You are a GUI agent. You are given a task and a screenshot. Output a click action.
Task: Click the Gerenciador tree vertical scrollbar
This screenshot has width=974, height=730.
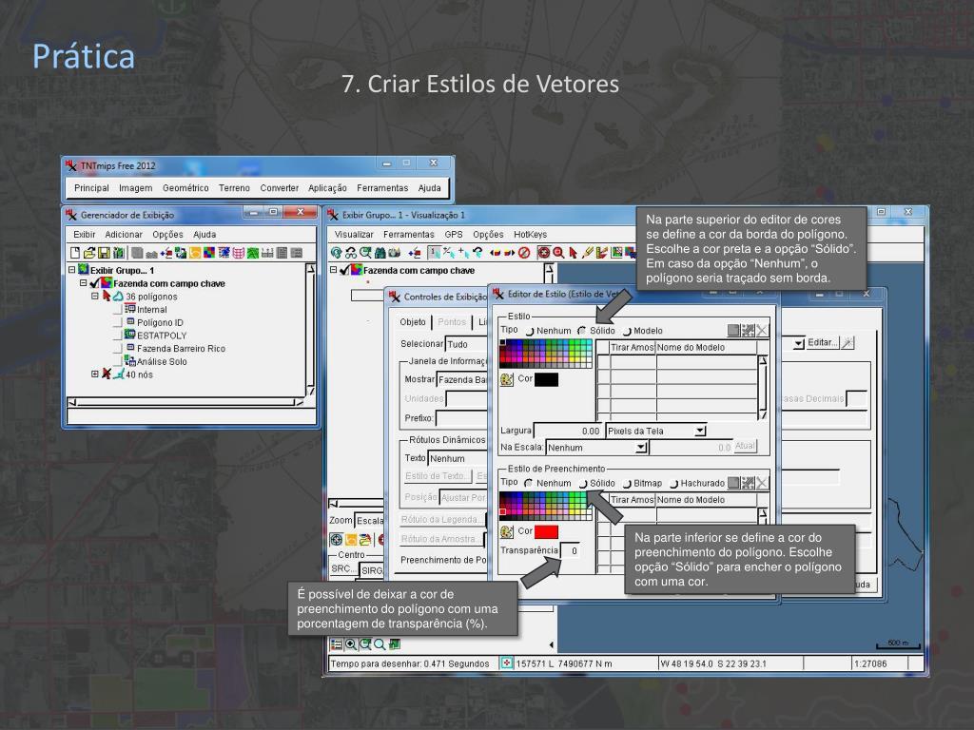(311, 330)
